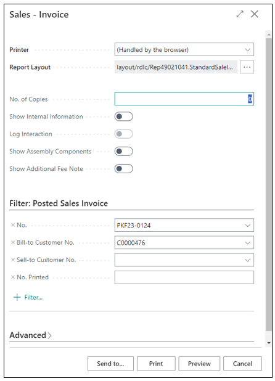Remove the No. filter with its X icon
This screenshot has width=275, height=381.
point(13,225)
